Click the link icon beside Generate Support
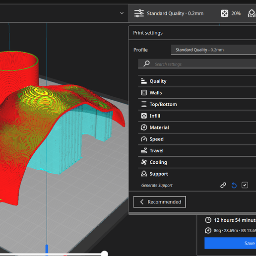Viewport: 256px width, 256px height. coord(223,185)
